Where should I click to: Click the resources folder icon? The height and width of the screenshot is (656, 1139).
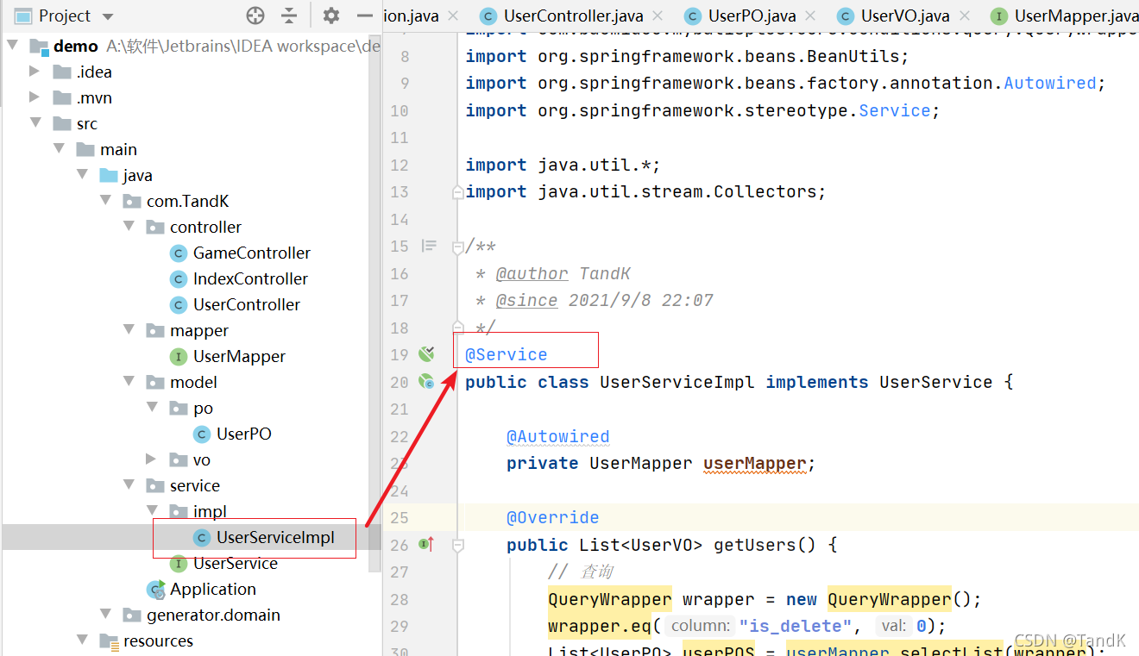tap(109, 641)
